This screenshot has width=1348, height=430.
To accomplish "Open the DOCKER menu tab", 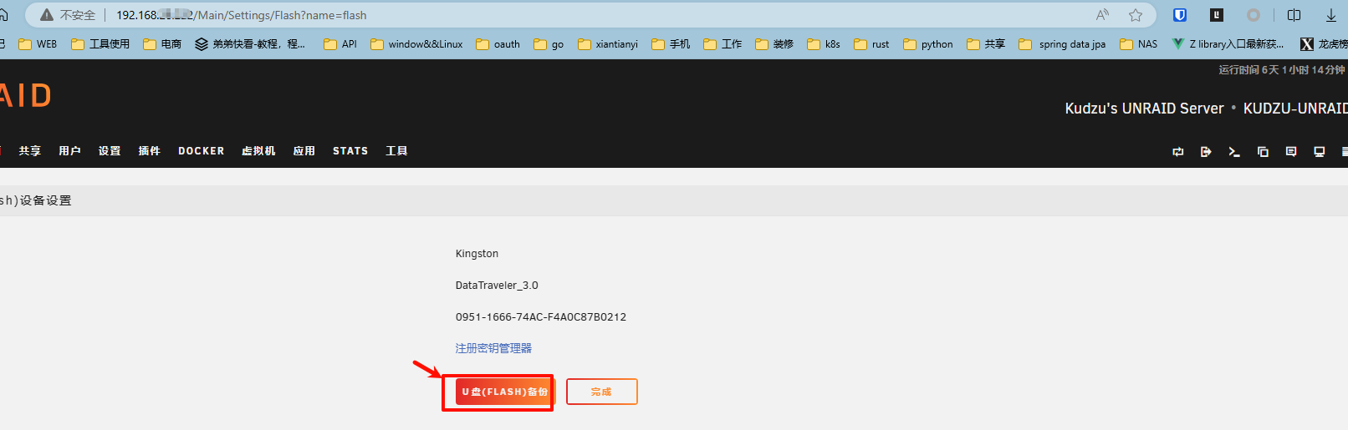I will [x=201, y=151].
